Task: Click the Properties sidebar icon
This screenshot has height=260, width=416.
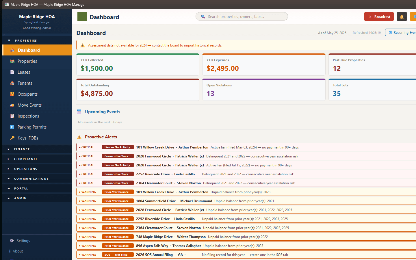Action: coord(12,61)
